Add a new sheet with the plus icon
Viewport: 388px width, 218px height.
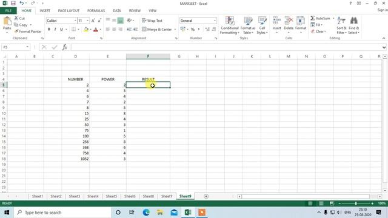(206, 196)
